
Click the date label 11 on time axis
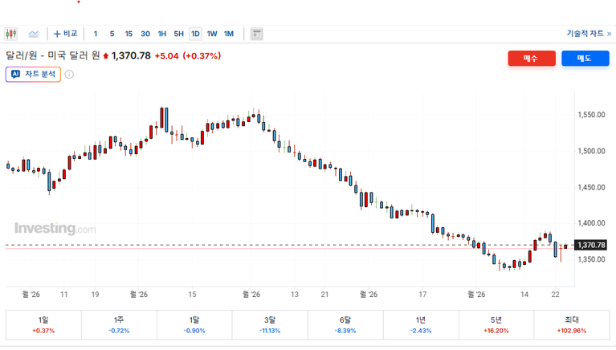63,295
